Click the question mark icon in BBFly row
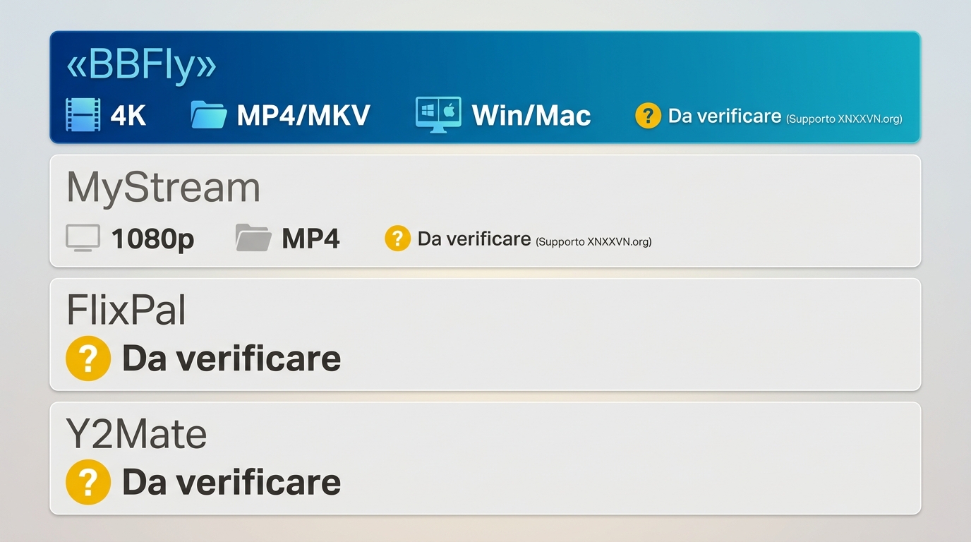 click(648, 116)
